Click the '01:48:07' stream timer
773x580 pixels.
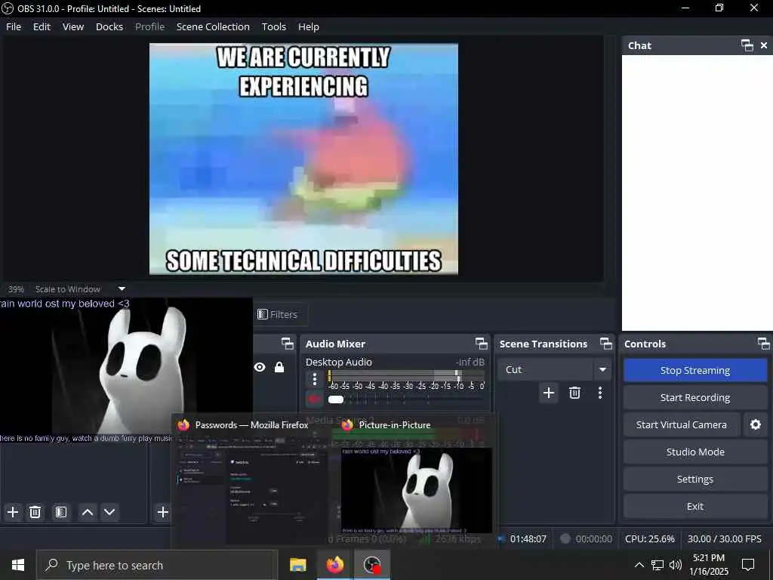(x=528, y=539)
